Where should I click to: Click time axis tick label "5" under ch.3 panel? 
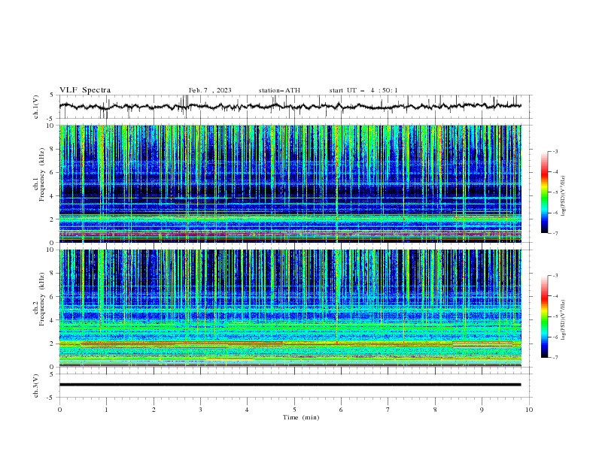[x=294, y=410]
